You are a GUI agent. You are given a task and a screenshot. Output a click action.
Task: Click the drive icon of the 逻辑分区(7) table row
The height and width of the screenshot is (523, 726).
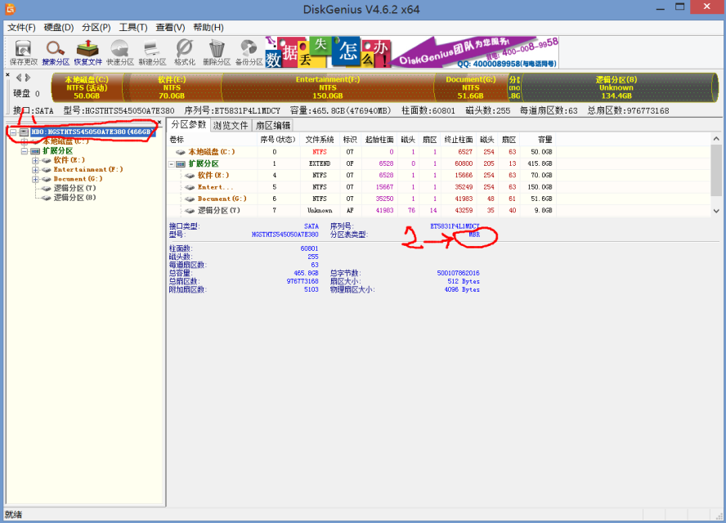[x=190, y=211]
